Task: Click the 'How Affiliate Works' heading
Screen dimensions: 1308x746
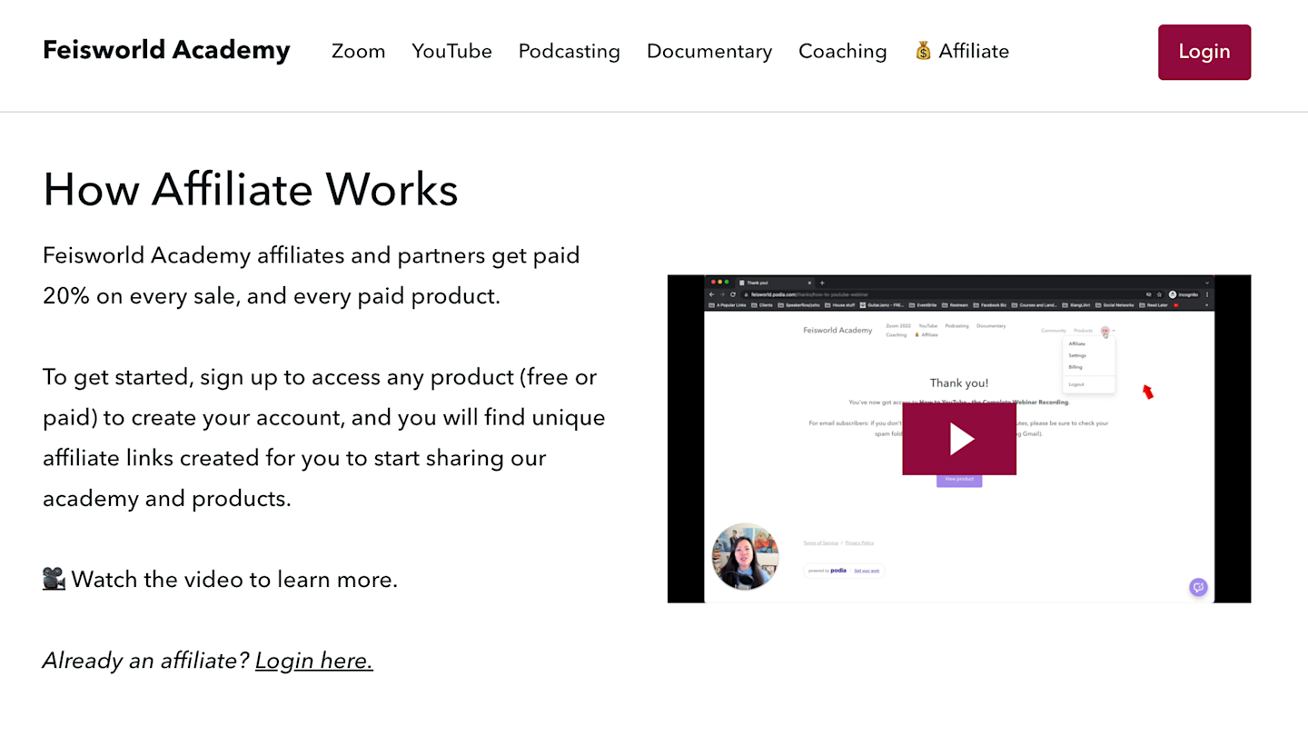Action: coord(251,189)
